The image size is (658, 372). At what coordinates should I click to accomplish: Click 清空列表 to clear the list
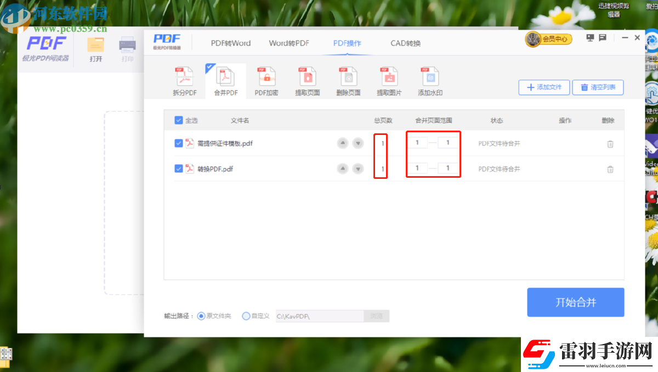click(x=598, y=87)
